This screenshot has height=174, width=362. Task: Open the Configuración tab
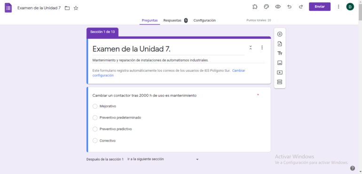click(205, 20)
